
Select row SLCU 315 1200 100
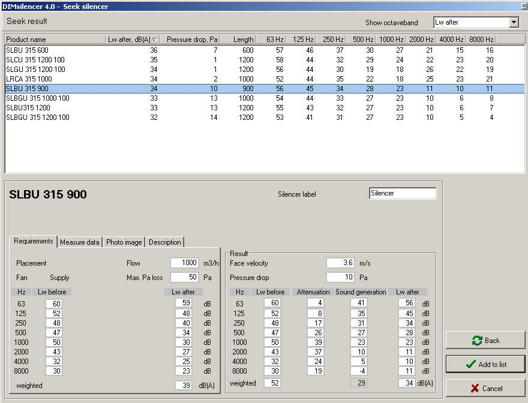point(265,59)
